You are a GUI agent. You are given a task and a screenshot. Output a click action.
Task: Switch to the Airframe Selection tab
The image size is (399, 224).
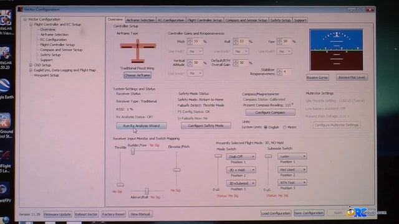point(140,20)
